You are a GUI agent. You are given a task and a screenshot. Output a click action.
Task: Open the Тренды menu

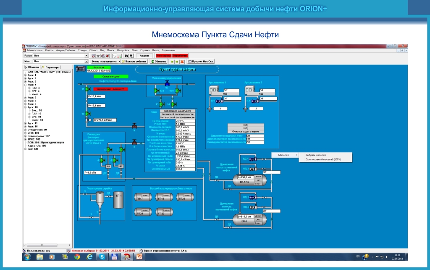[82, 50]
